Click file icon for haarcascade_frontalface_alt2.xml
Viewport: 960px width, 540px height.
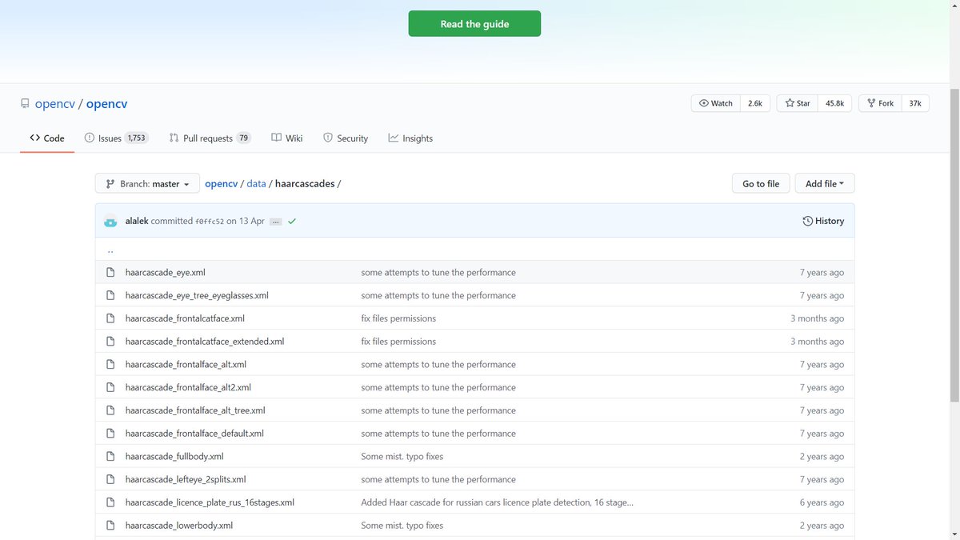coord(110,388)
